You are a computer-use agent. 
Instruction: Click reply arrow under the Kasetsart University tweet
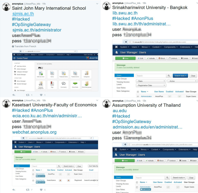pos(14,190)
